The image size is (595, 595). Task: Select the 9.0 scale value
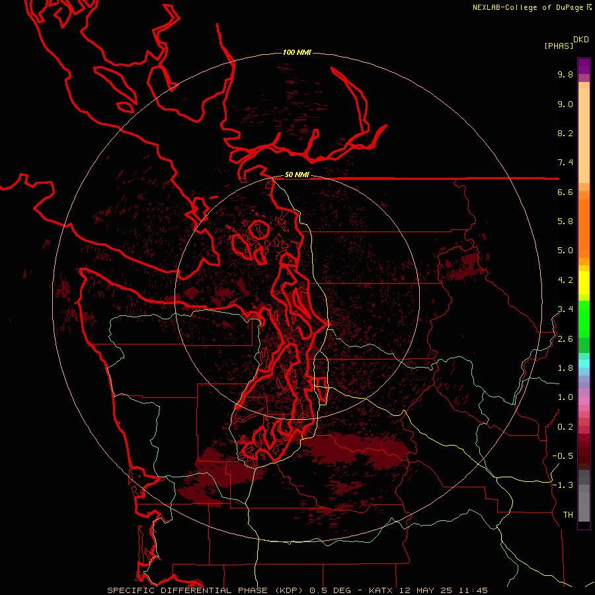coord(565,104)
